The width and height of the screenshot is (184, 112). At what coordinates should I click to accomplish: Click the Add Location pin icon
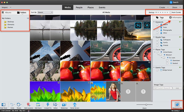pyautogui.click(x=28, y=105)
